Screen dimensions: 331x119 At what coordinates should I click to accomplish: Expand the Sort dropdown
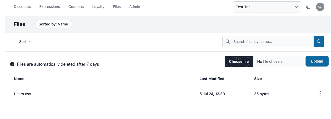25,42
